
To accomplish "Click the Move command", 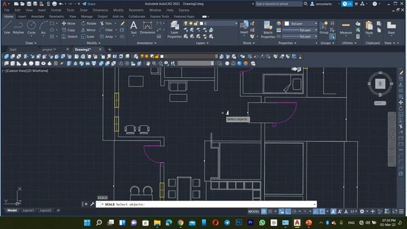I will (x=69, y=24).
